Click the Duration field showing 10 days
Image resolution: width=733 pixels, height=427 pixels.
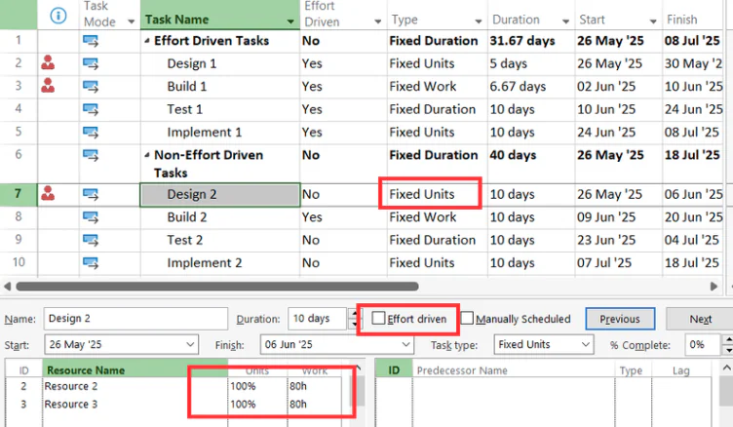(x=318, y=319)
